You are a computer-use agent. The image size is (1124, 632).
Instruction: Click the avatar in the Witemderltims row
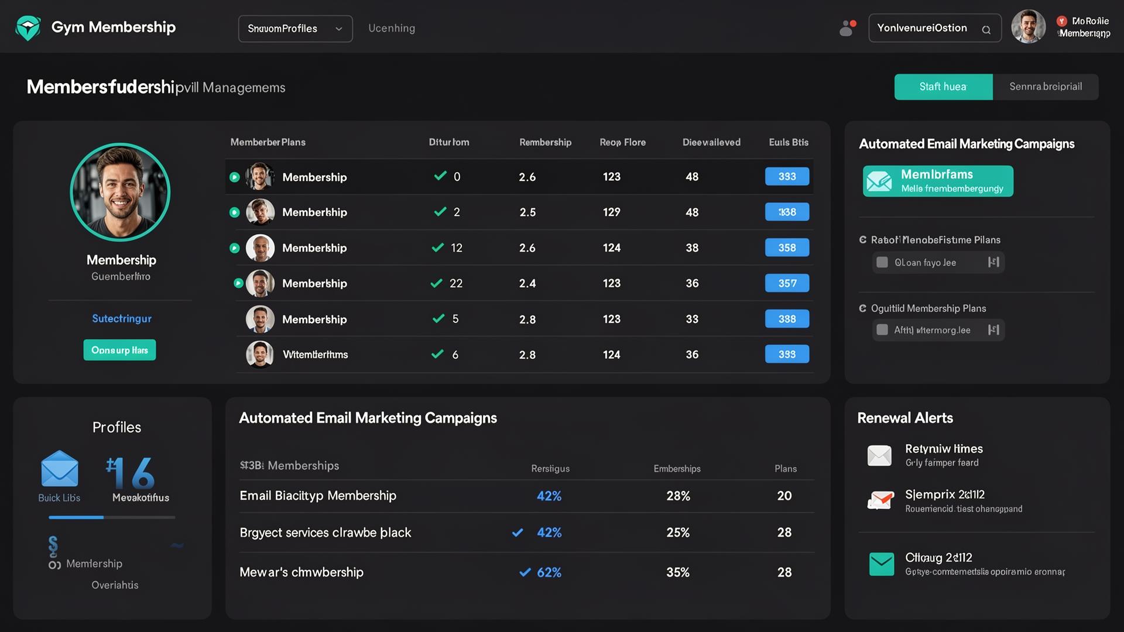pyautogui.click(x=260, y=355)
